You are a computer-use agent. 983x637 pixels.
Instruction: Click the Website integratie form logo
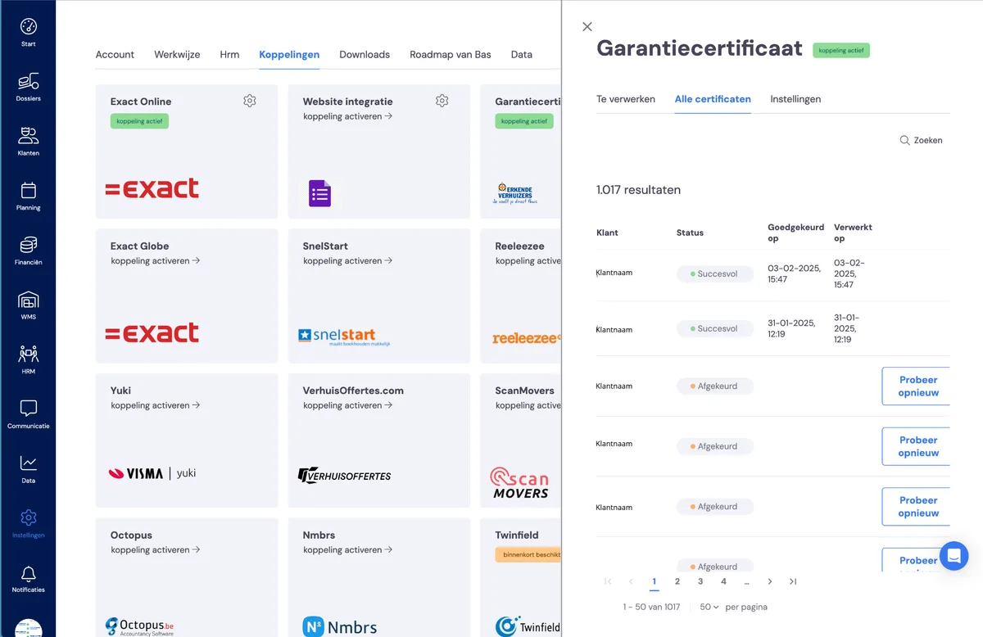click(319, 193)
